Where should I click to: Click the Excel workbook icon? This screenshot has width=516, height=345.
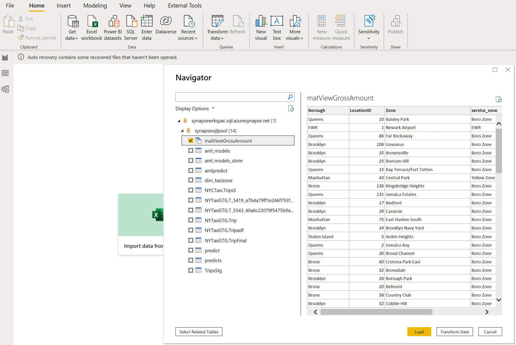(x=92, y=21)
